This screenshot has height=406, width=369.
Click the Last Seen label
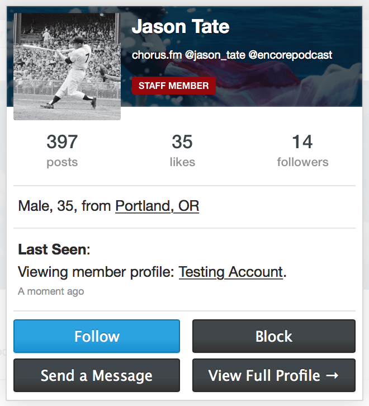pos(53,249)
